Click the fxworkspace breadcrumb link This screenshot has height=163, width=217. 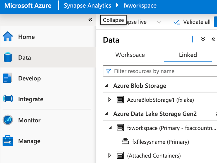(140, 5)
